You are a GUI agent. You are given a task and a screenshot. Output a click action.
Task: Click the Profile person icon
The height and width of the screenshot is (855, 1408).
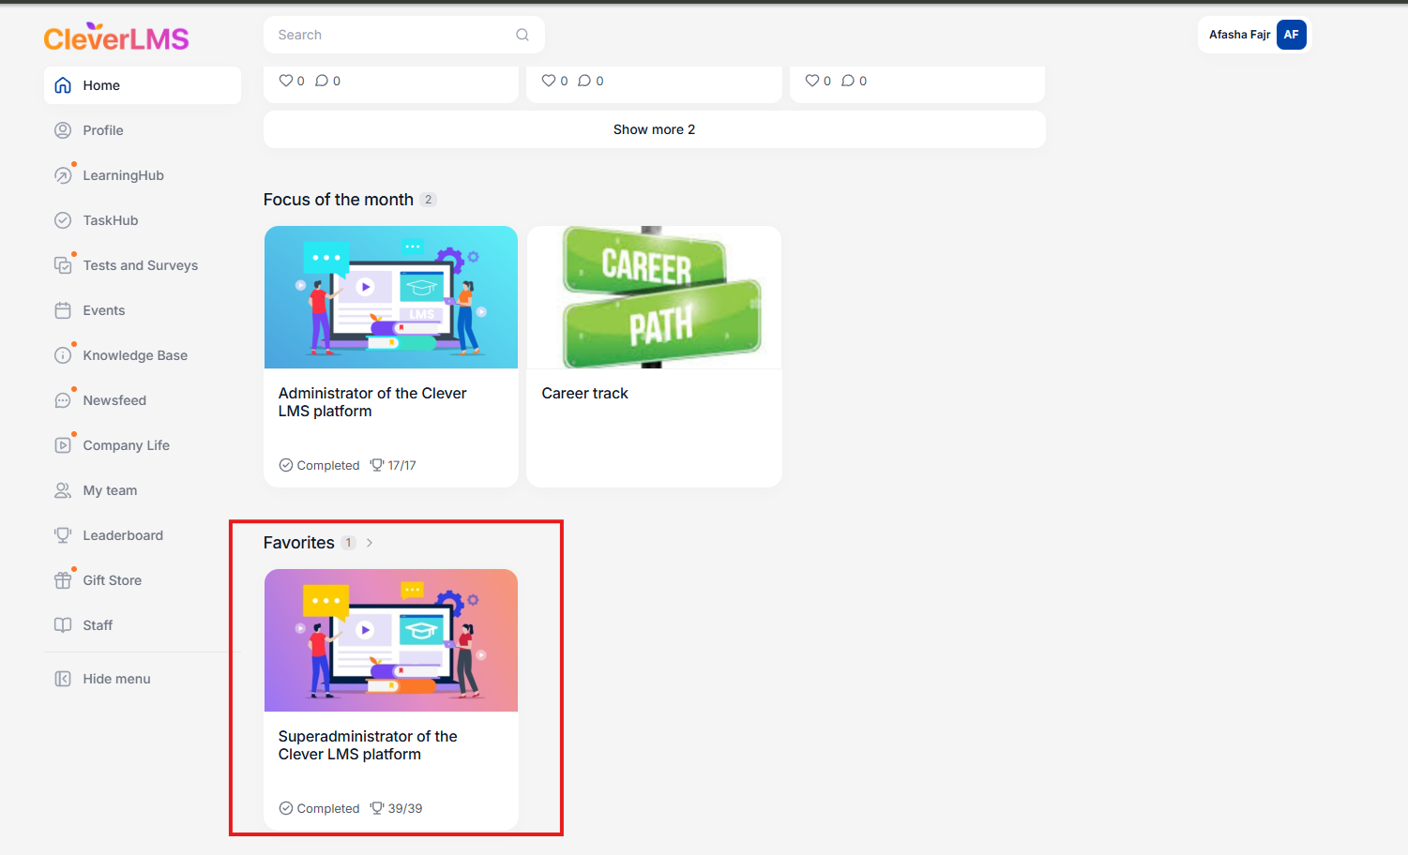(x=63, y=130)
